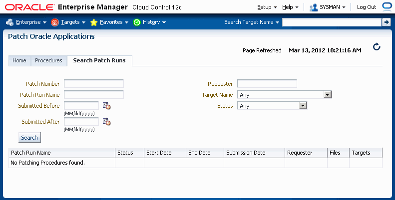The height and width of the screenshot is (200, 395).
Task: Click the Status column header
Action: click(129, 153)
